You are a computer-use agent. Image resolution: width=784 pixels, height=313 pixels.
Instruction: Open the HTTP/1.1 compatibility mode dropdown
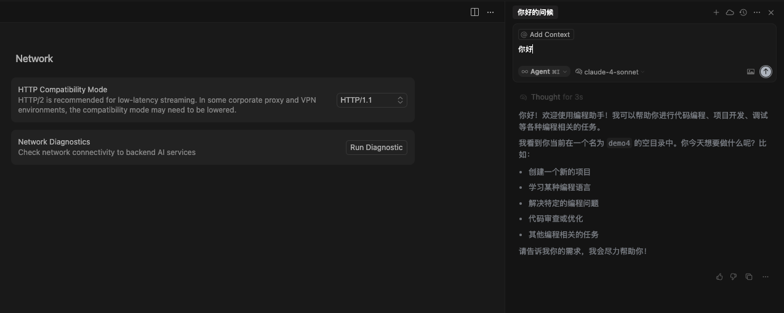coord(372,100)
